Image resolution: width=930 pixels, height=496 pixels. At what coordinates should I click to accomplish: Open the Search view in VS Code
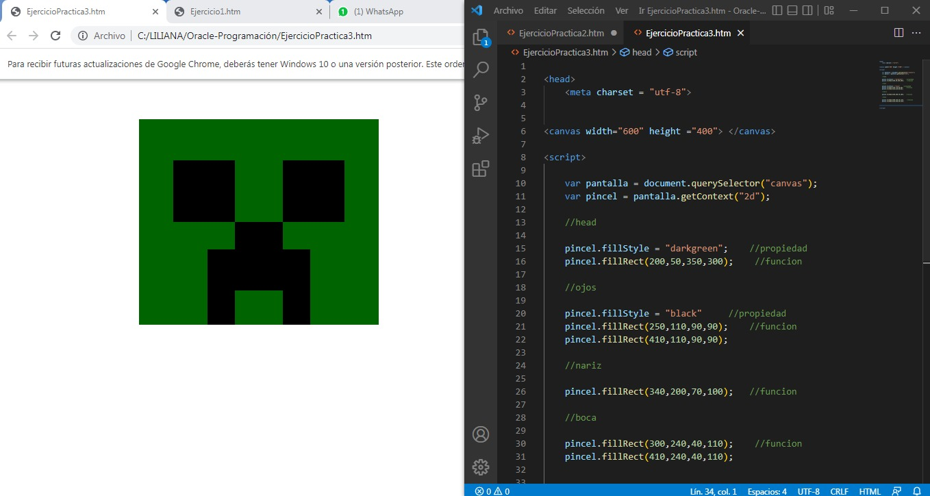[481, 69]
